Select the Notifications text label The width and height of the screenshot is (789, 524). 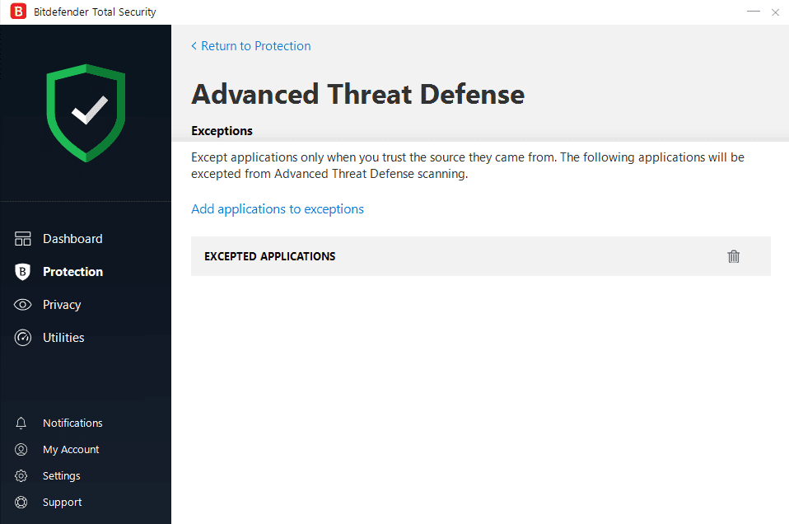(x=72, y=423)
